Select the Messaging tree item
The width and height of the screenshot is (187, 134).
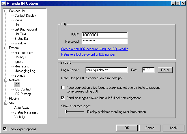22,66
